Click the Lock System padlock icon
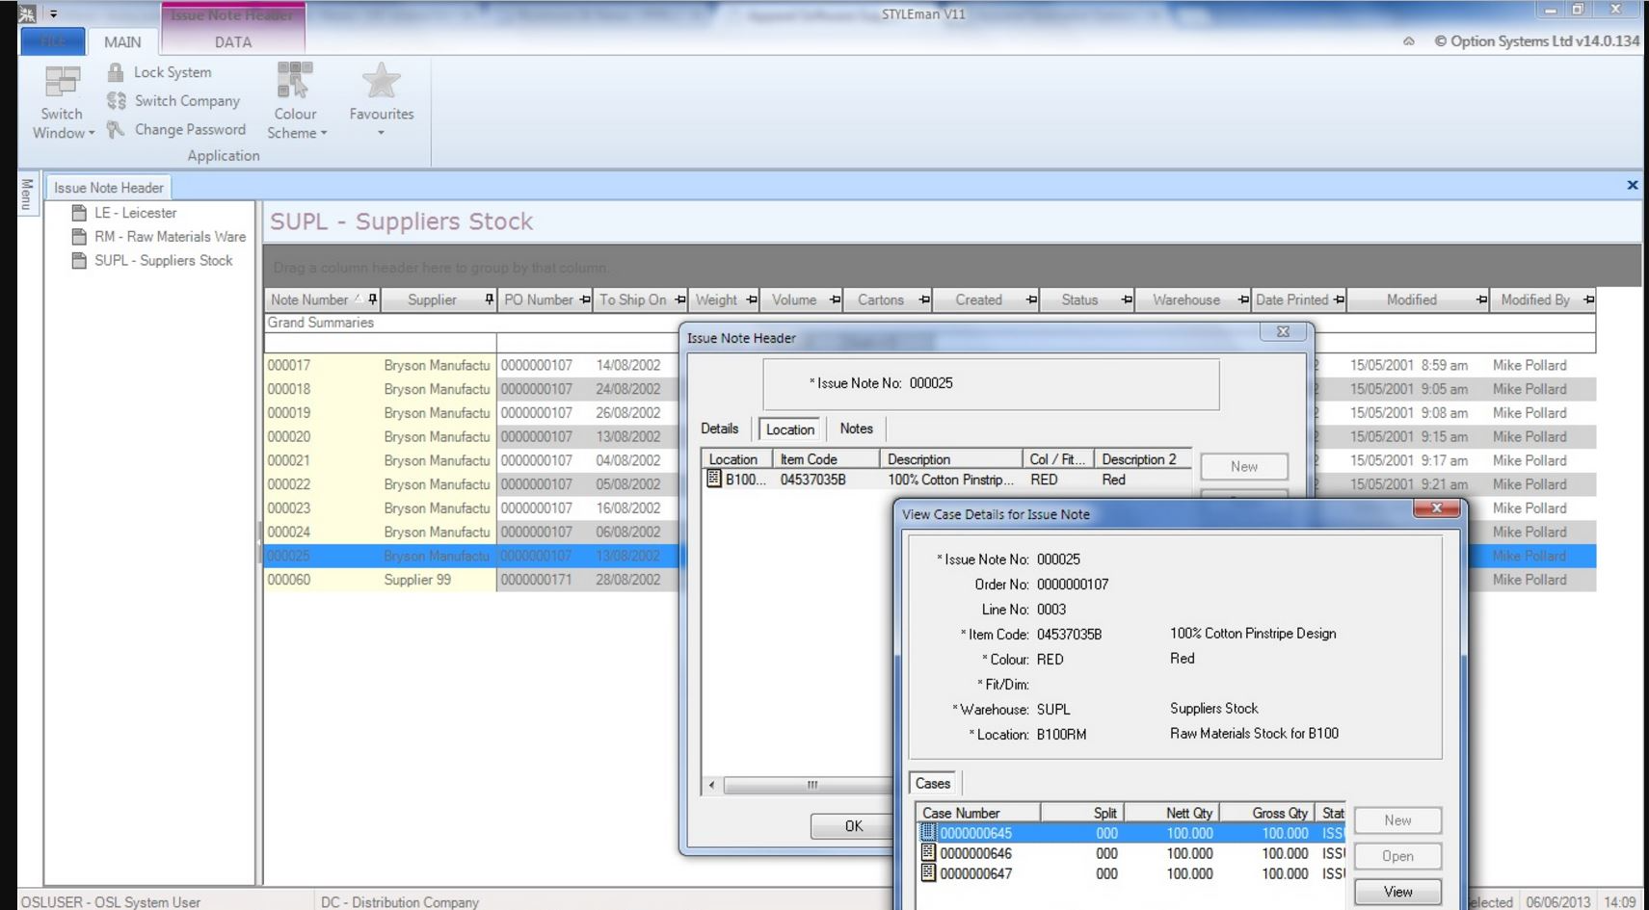The width and height of the screenshot is (1649, 910). pos(116,72)
